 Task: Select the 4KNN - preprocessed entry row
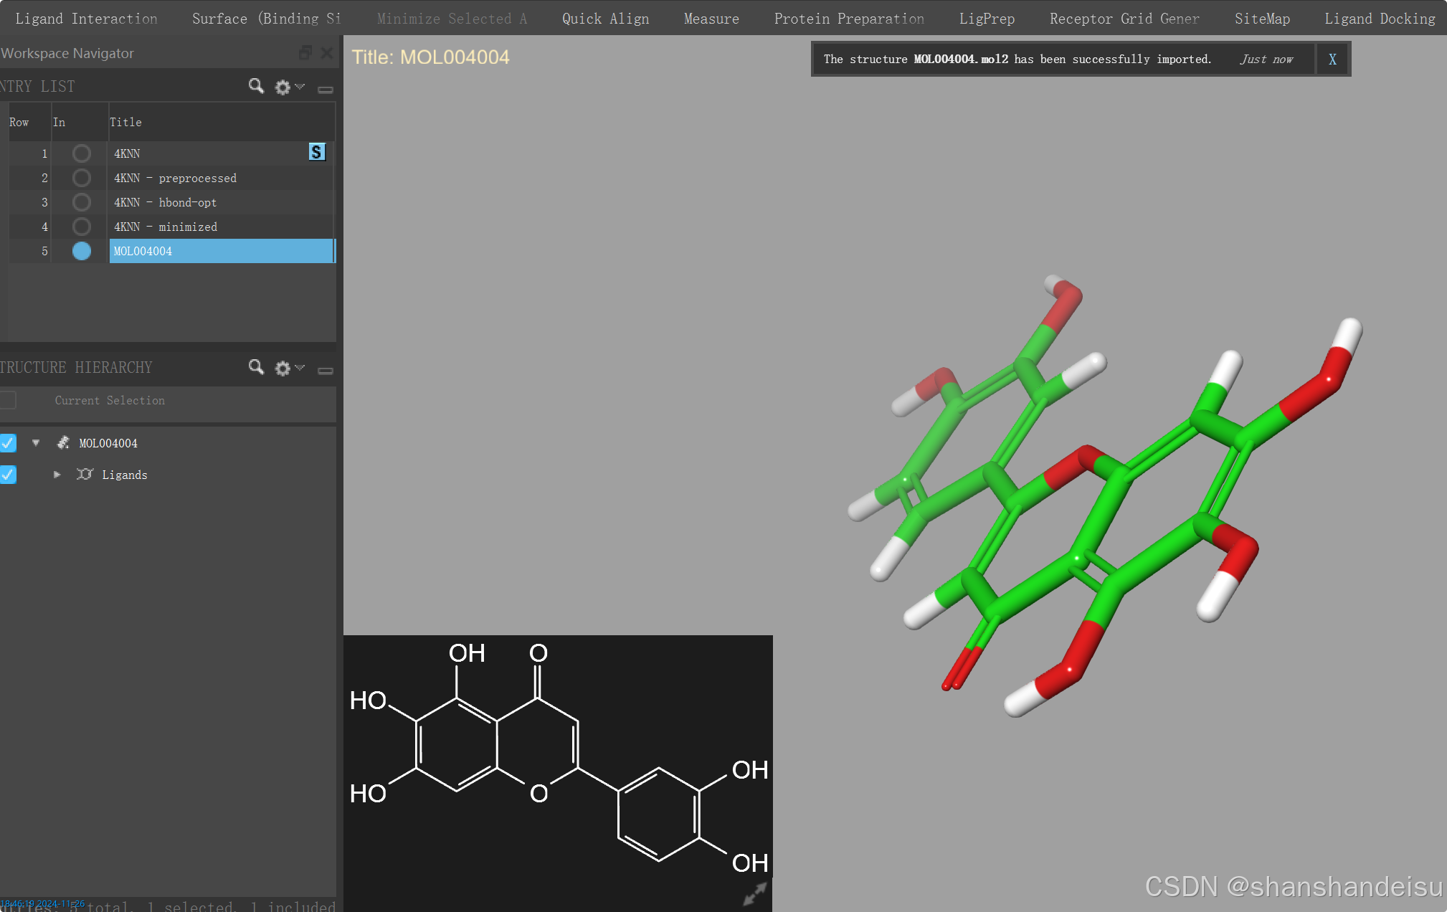(x=175, y=178)
